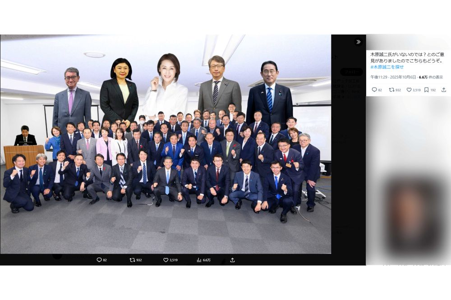
Task: Like the post with the right panel heart
Action: click(x=409, y=90)
